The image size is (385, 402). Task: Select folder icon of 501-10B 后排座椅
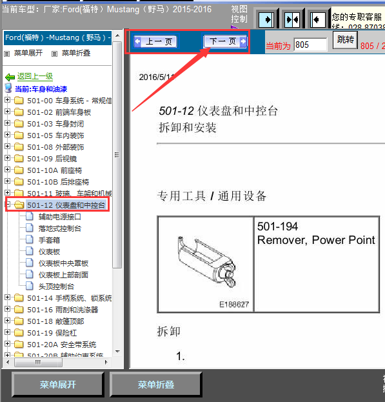(19, 181)
